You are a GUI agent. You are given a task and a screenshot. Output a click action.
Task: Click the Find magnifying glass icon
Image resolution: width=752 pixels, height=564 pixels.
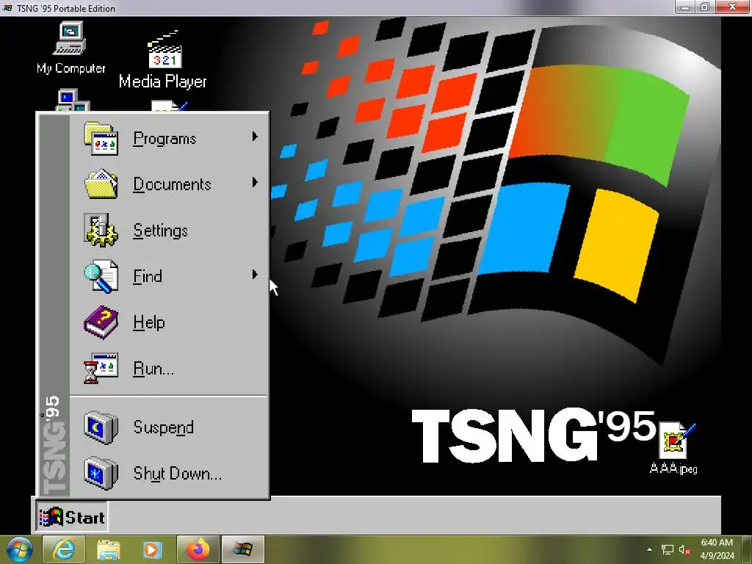click(101, 276)
